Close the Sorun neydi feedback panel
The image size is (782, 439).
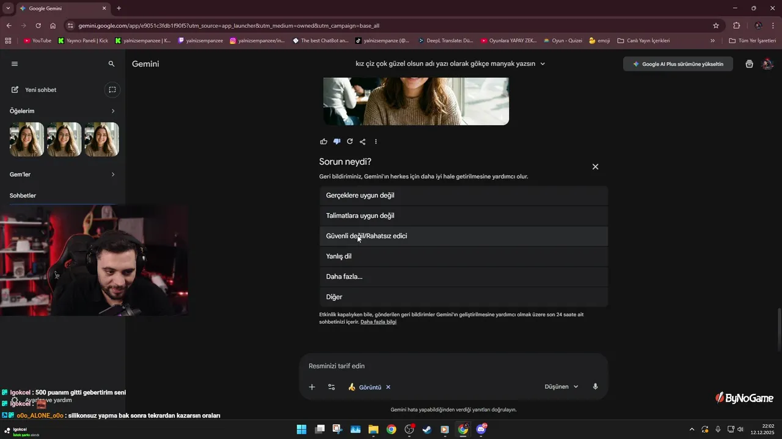(595, 166)
